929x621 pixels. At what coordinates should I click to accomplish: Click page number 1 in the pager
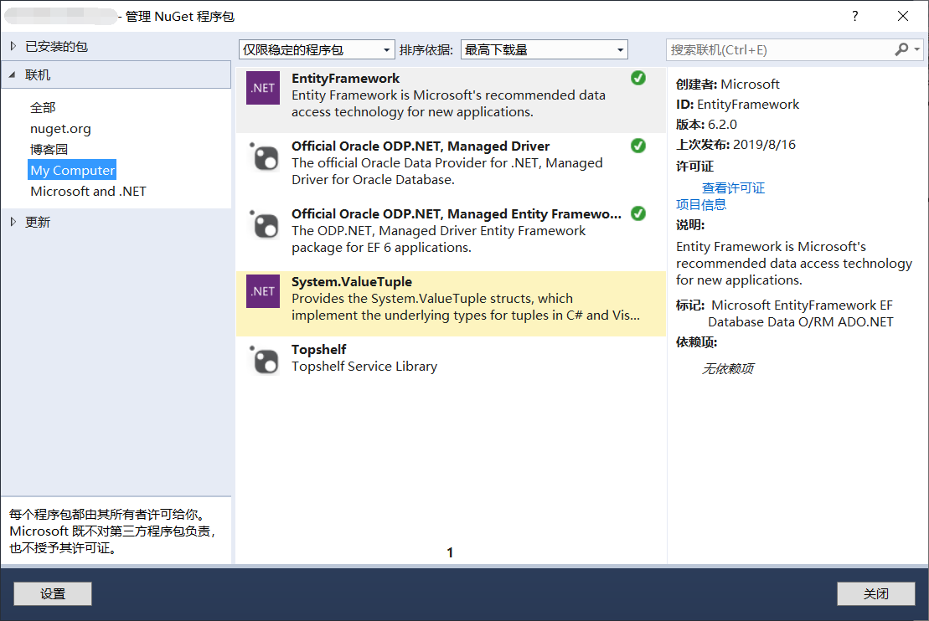[450, 552]
